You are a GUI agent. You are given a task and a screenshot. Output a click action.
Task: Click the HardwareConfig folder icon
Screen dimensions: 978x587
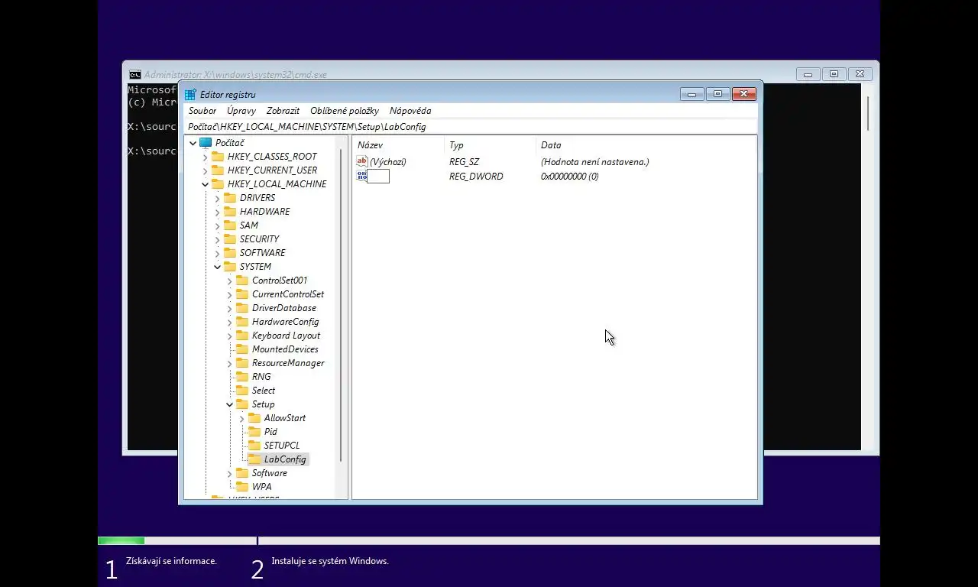tap(242, 322)
